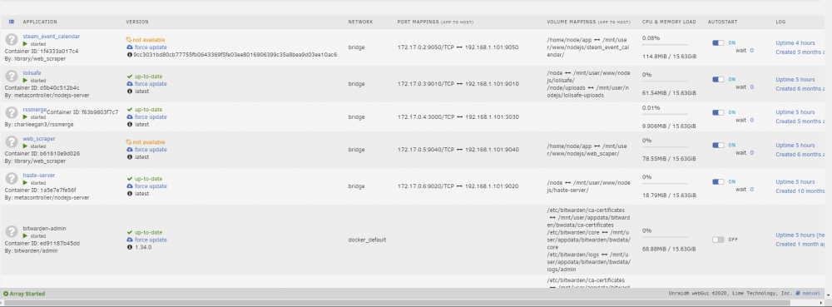832x307 pixels.
Task: Click the steam_event_calendar container question-mark icon
Action: 12,40
